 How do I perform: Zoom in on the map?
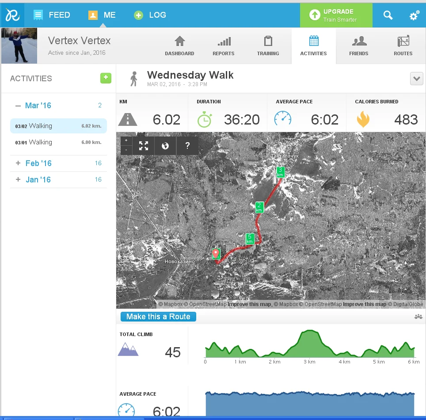(x=126, y=140)
